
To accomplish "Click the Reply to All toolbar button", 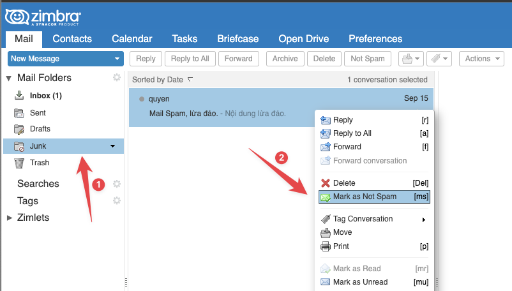I will (190, 59).
